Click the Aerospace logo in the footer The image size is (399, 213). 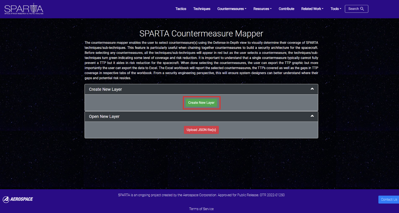[x=18, y=199]
